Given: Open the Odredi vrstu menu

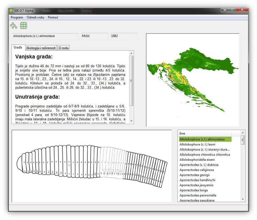Looking at the screenshot, I should [x=35, y=17].
